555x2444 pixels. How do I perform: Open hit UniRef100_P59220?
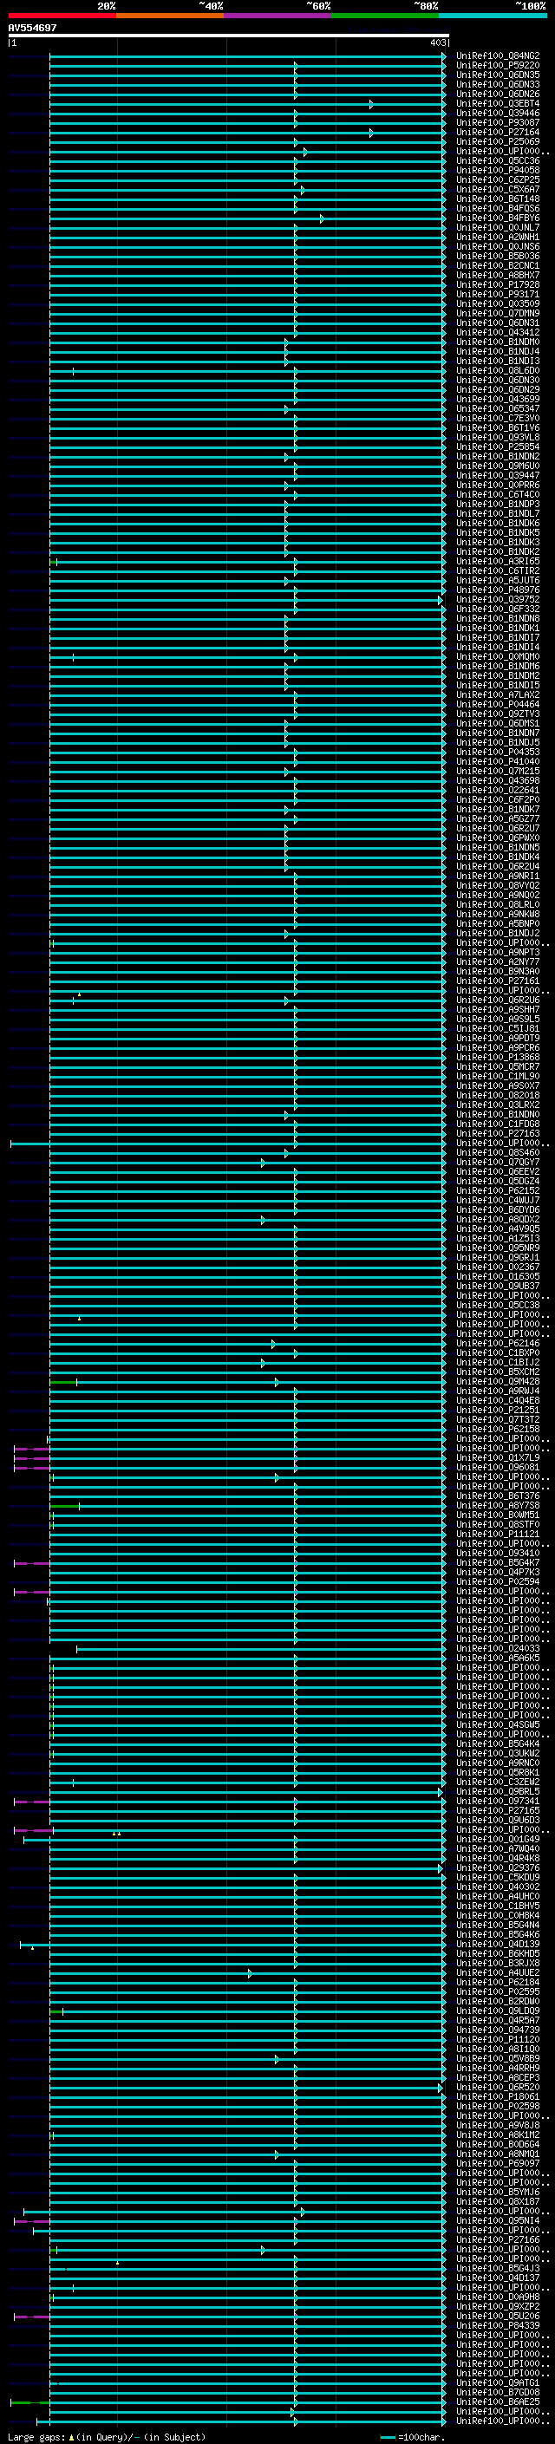(498, 66)
